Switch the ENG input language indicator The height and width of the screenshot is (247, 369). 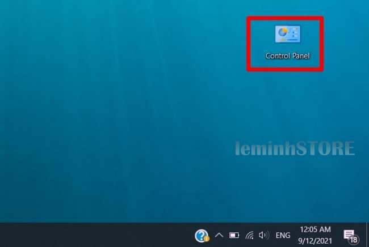(283, 235)
